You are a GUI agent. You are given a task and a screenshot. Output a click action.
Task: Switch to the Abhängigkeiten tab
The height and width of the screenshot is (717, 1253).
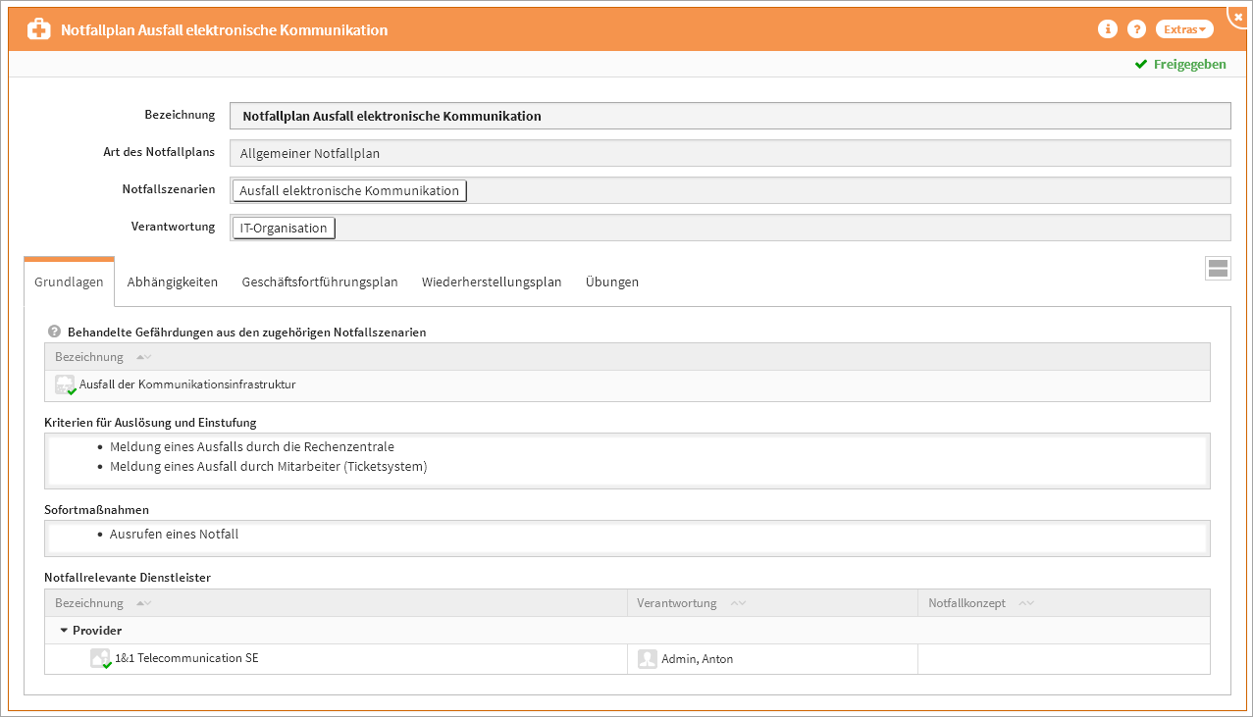pos(173,282)
